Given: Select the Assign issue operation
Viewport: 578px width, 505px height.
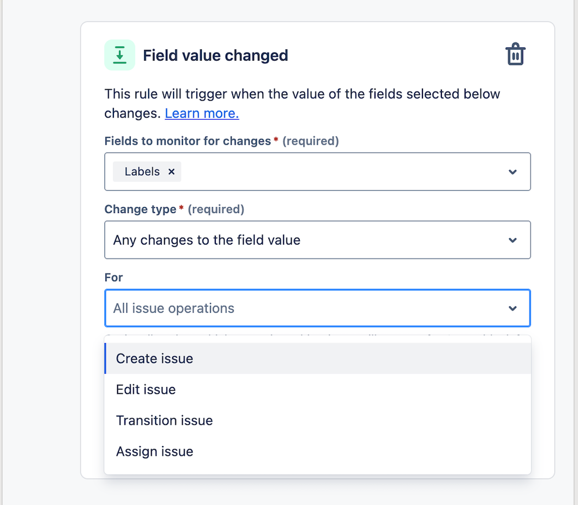Looking at the screenshot, I should (x=154, y=452).
